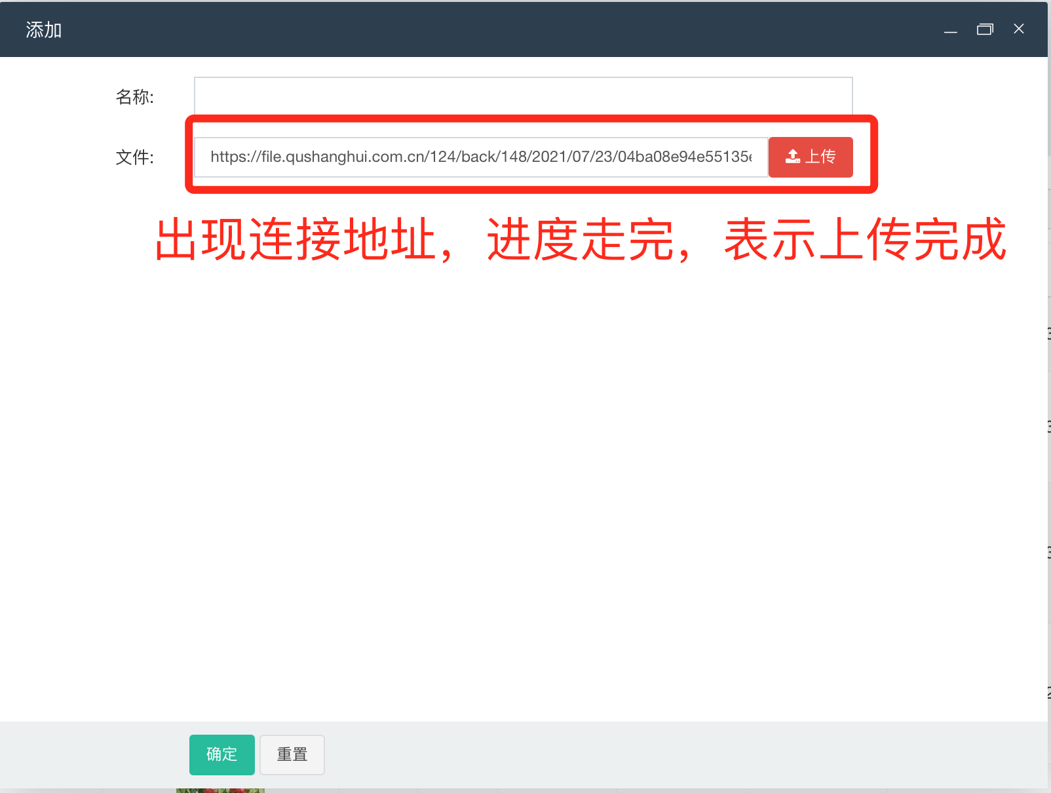Image resolution: width=1051 pixels, height=793 pixels.
Task: Close the 添加 dialog with X
Action: pos(1018,29)
